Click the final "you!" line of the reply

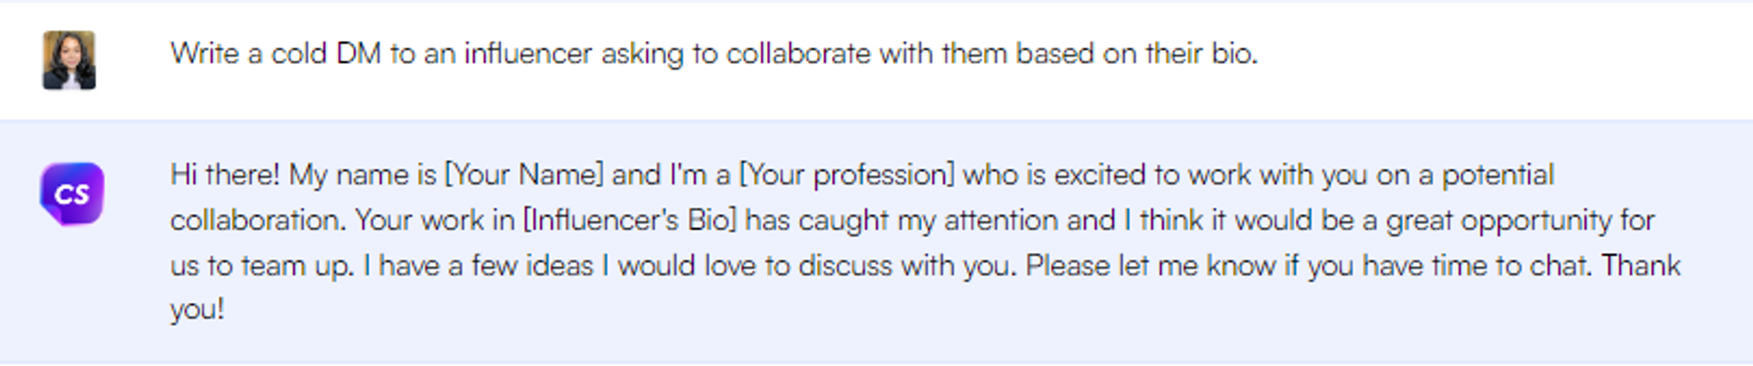197,310
